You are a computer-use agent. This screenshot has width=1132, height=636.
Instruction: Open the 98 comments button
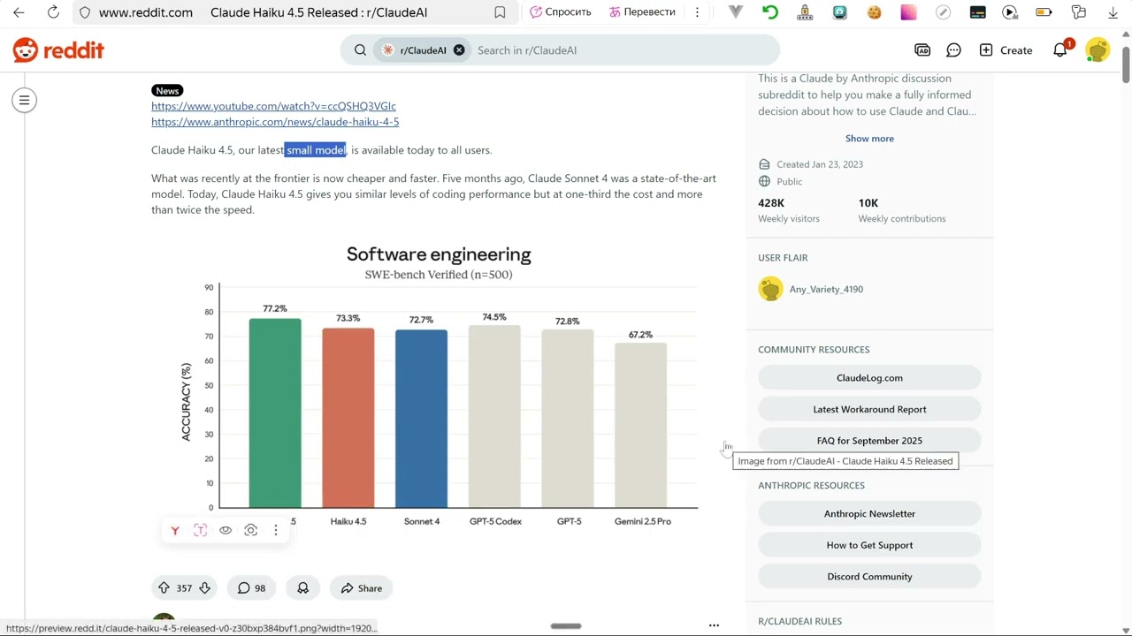252,588
